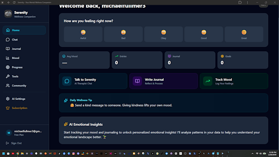Screen dimensions: 279x157
Task: Open Chat from the sidebar
Action: pyautogui.click(x=24, y=39)
